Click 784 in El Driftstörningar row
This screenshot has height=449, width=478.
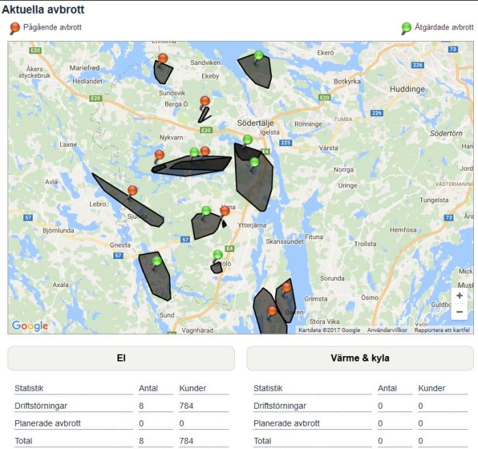[186, 406]
